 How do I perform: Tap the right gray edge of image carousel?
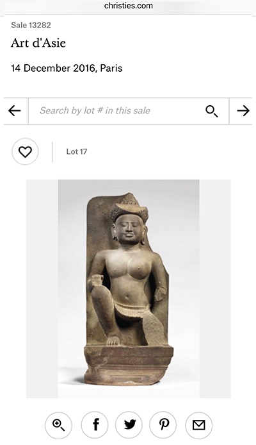pos(215,289)
